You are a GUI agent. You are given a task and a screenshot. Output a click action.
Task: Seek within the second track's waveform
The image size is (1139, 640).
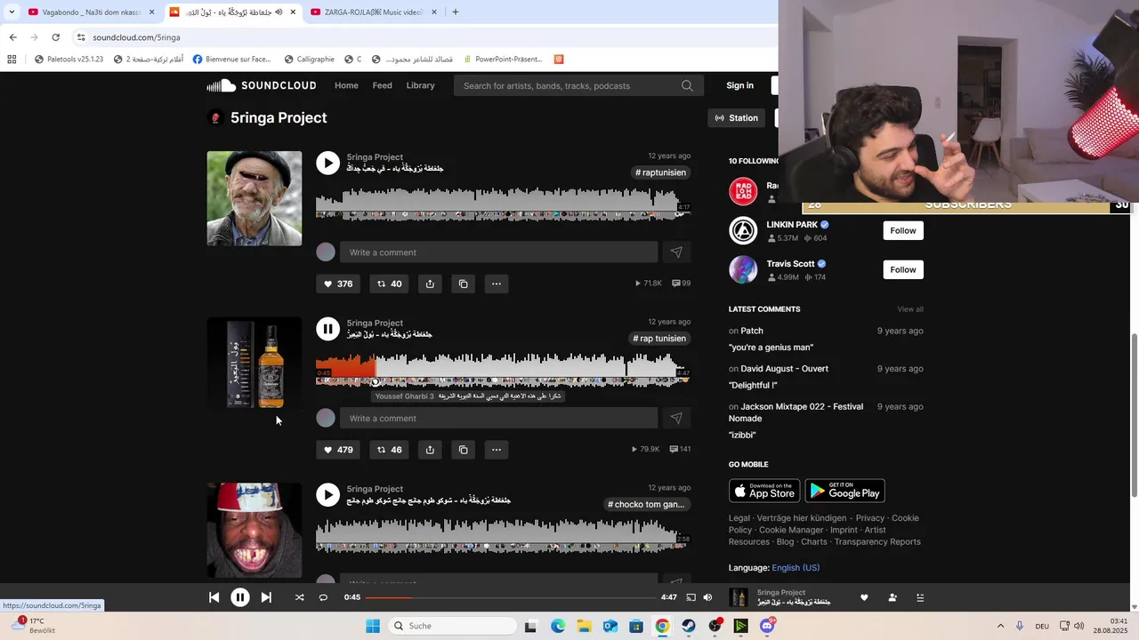pyautogui.click(x=503, y=369)
